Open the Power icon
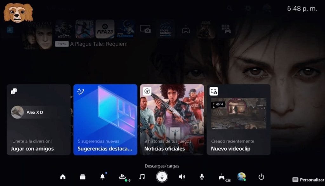The image size is (325, 186). coord(261,177)
